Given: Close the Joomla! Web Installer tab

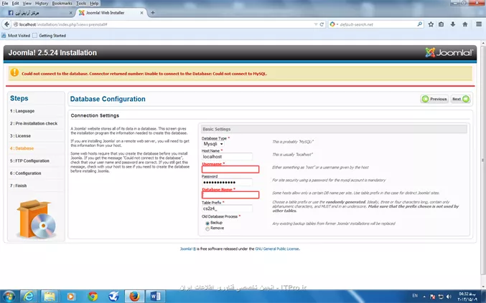Looking at the screenshot, I should click(141, 13).
